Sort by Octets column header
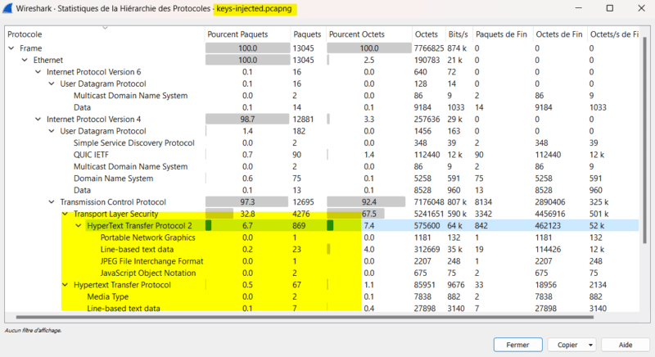Viewport: 655px width, 357px height. click(x=428, y=34)
